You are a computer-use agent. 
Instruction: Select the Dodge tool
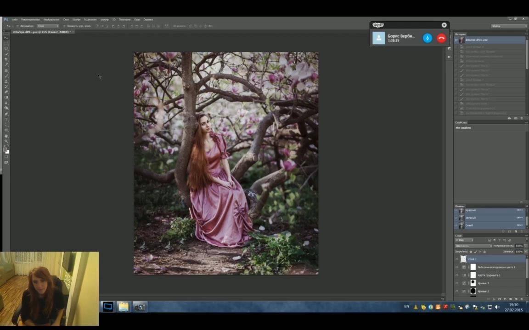pos(6,108)
